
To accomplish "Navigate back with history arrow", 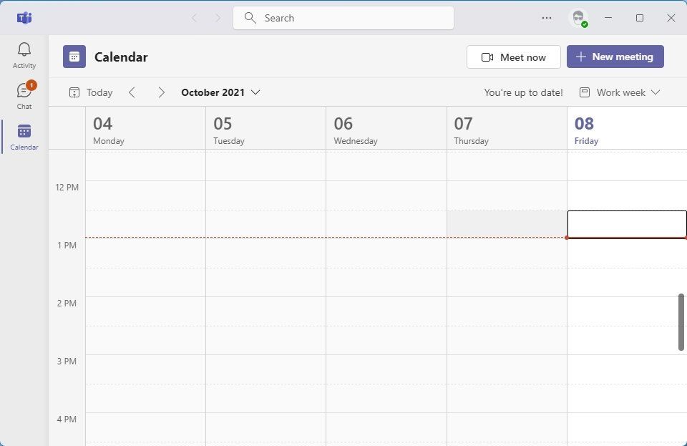I will (194, 18).
